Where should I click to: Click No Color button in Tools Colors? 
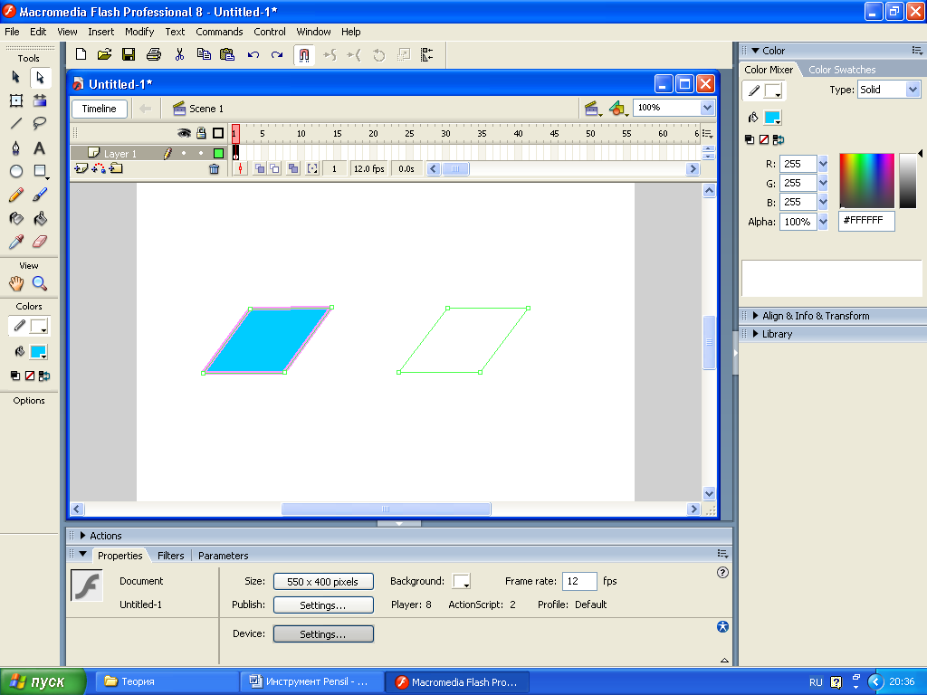tap(30, 376)
